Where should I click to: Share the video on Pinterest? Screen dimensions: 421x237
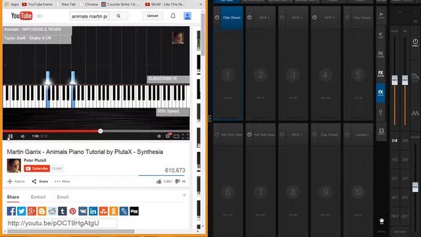[72, 211]
